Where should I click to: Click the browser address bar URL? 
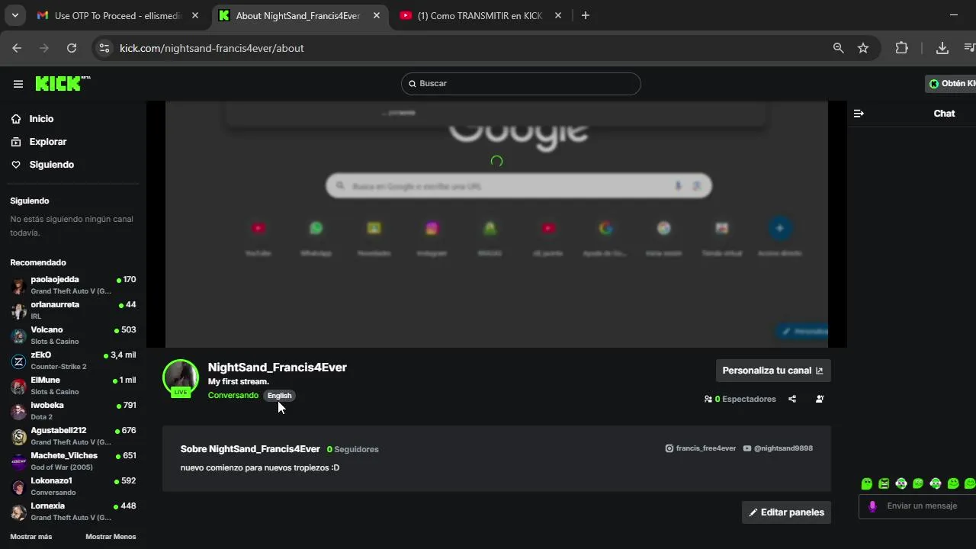click(x=212, y=48)
